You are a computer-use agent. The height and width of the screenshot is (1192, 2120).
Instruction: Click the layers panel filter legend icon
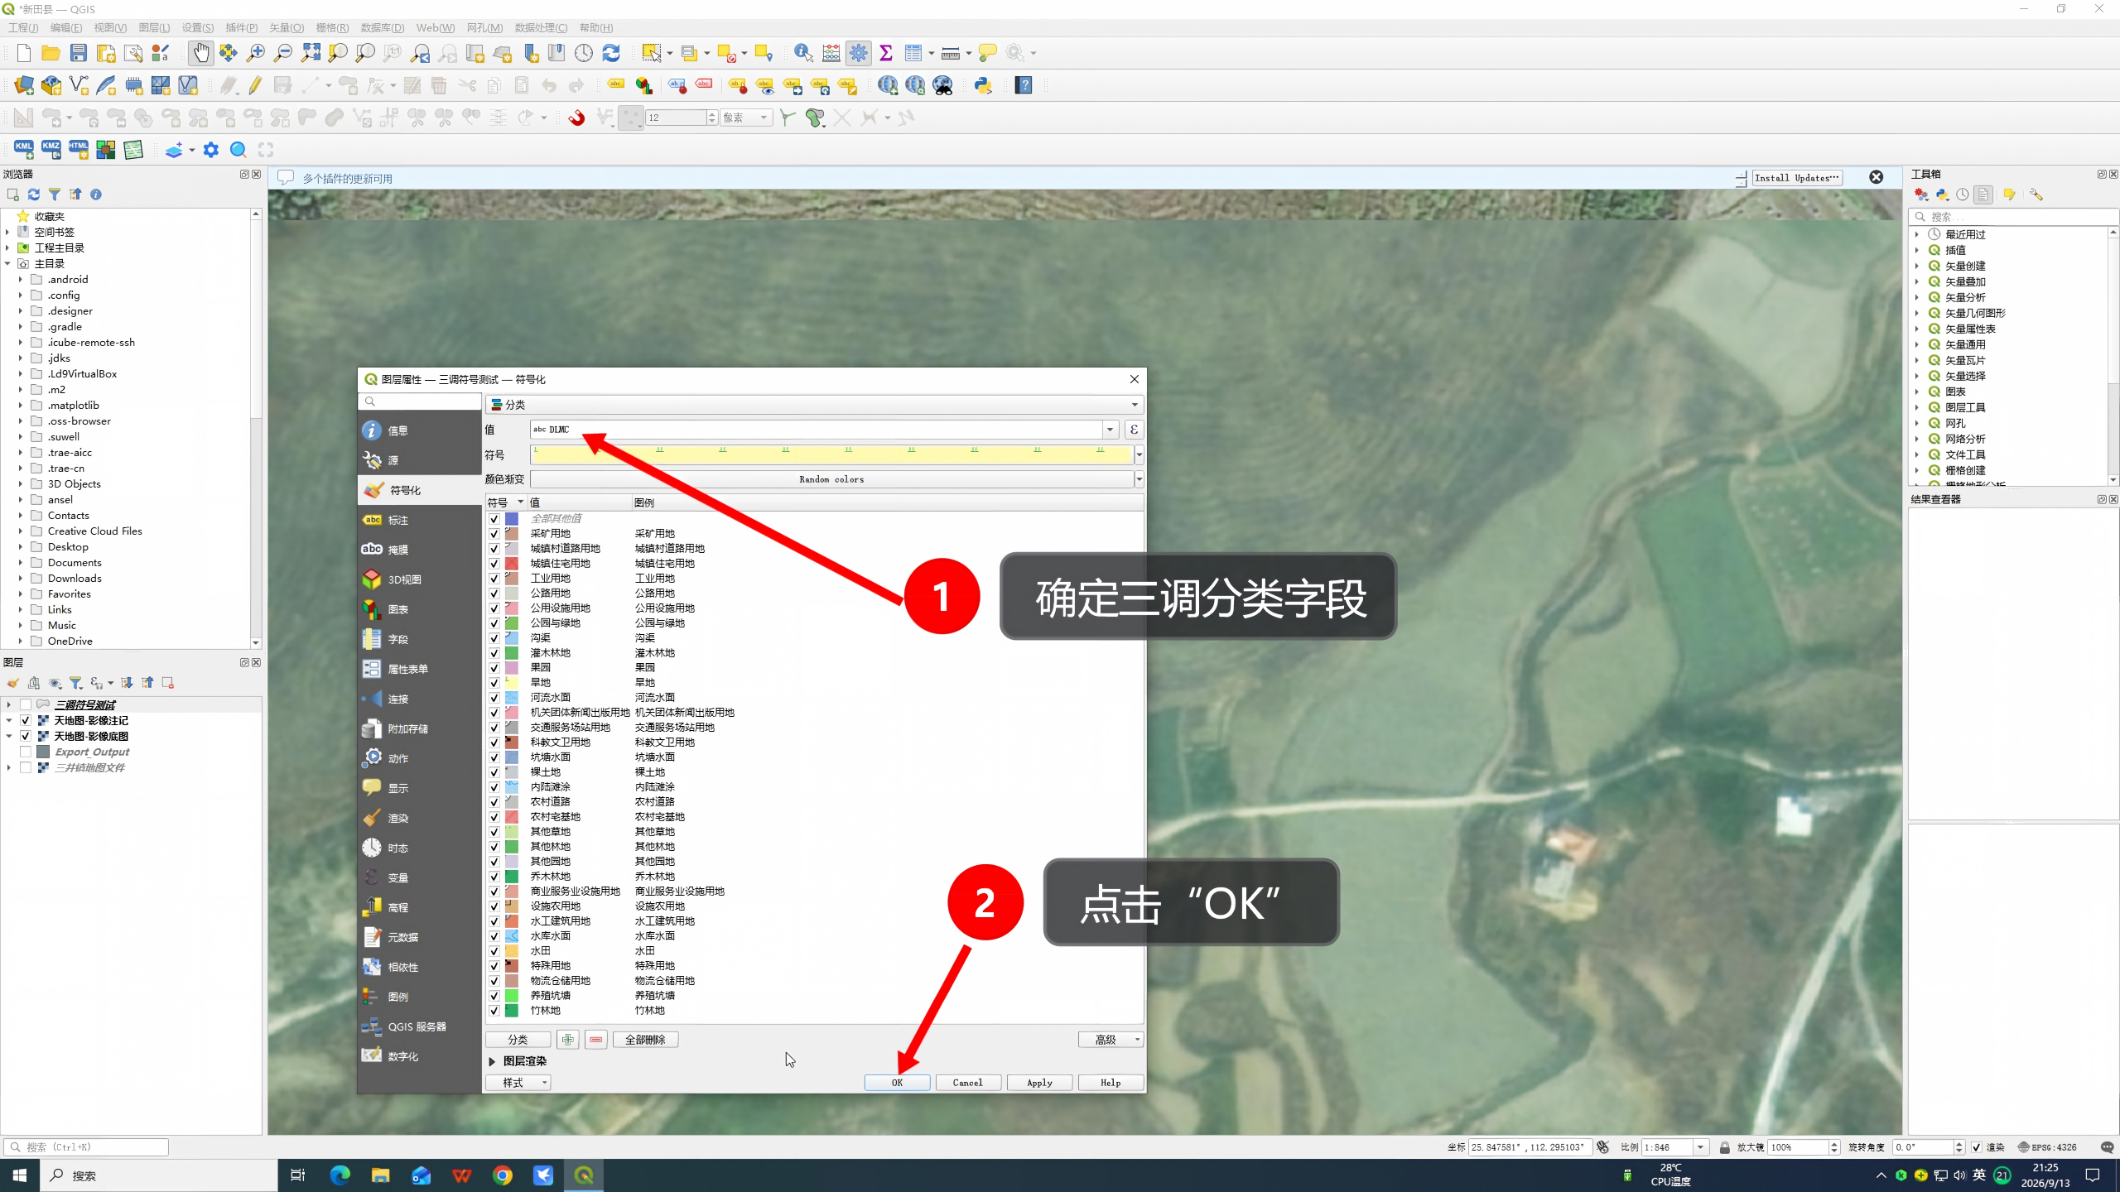(x=75, y=683)
